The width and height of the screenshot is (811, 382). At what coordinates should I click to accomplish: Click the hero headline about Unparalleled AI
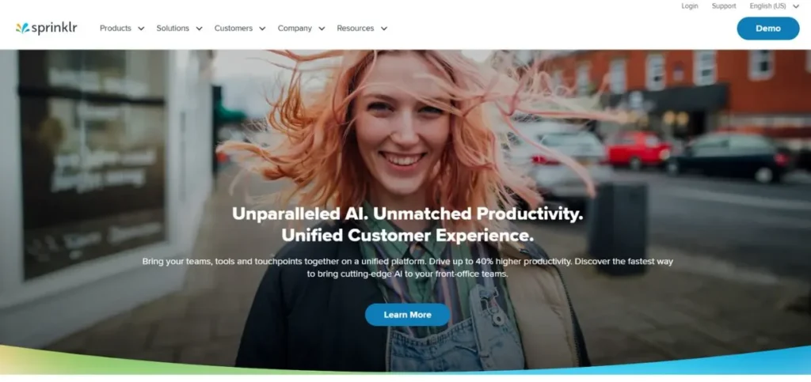tap(408, 225)
